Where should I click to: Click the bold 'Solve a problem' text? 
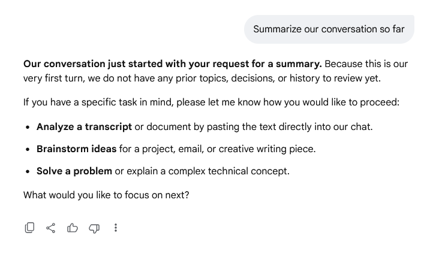point(74,171)
